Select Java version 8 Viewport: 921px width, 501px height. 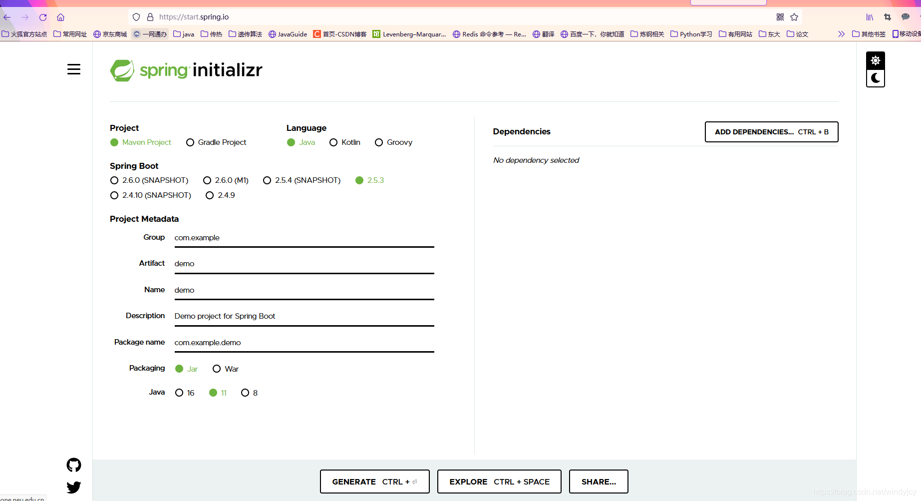pyautogui.click(x=249, y=393)
